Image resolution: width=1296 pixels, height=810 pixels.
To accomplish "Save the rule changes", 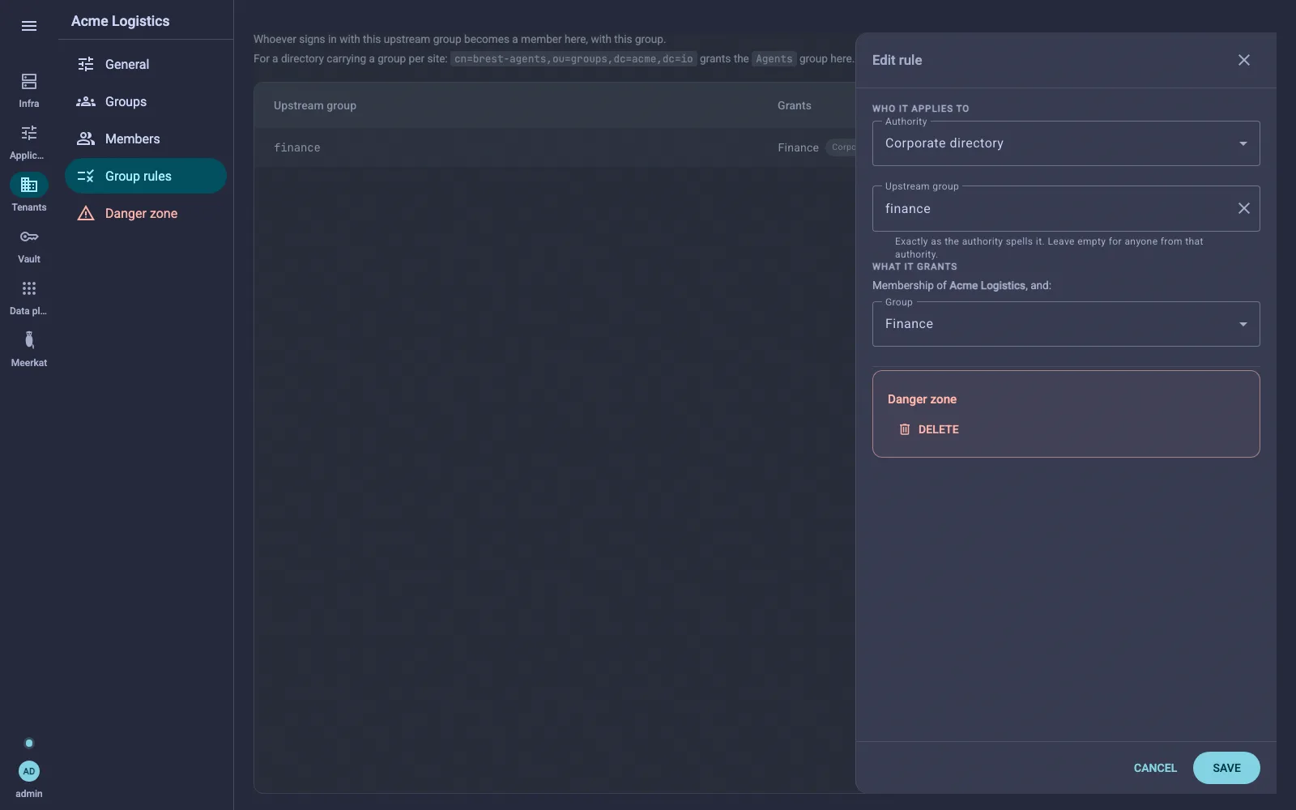I will [1226, 768].
